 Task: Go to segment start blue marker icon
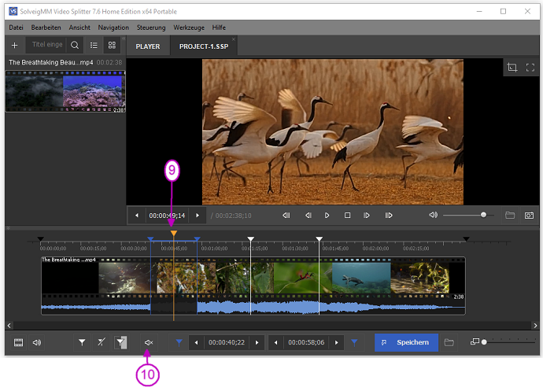click(x=179, y=342)
